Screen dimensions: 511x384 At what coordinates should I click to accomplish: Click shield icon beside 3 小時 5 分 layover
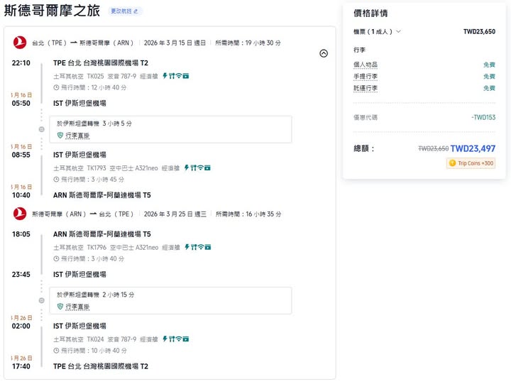tap(60, 135)
